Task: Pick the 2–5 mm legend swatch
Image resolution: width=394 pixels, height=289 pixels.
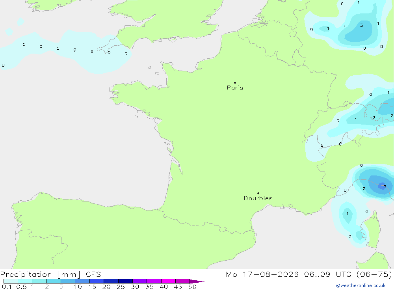Action: [x=54, y=281]
